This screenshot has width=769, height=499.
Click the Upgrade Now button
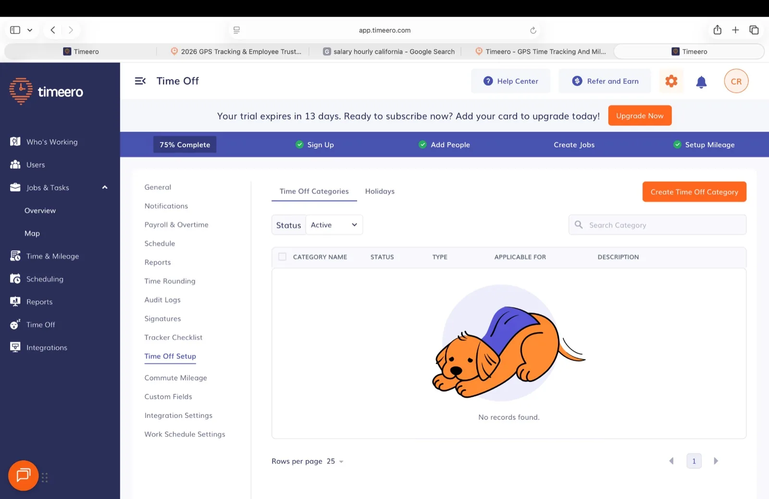640,116
